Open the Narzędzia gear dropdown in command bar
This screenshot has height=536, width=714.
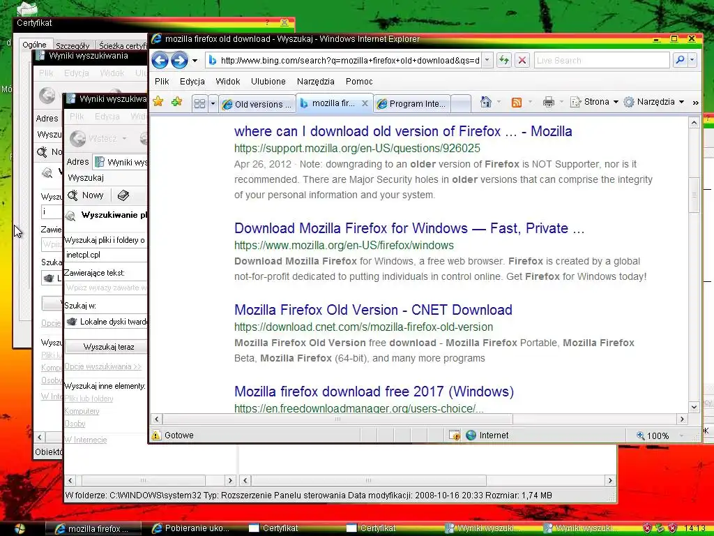click(654, 102)
